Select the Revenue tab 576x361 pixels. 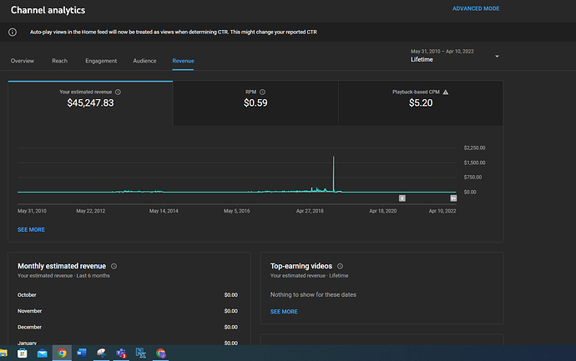point(183,61)
